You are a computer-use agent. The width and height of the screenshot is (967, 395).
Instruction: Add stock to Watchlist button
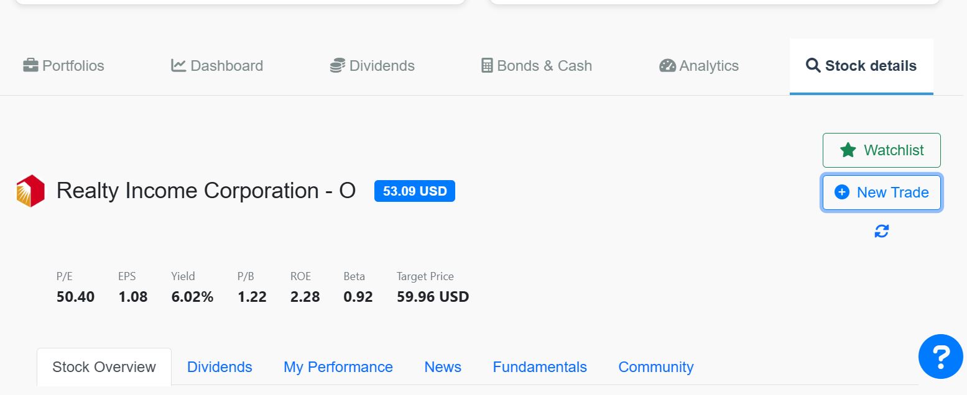pos(881,150)
